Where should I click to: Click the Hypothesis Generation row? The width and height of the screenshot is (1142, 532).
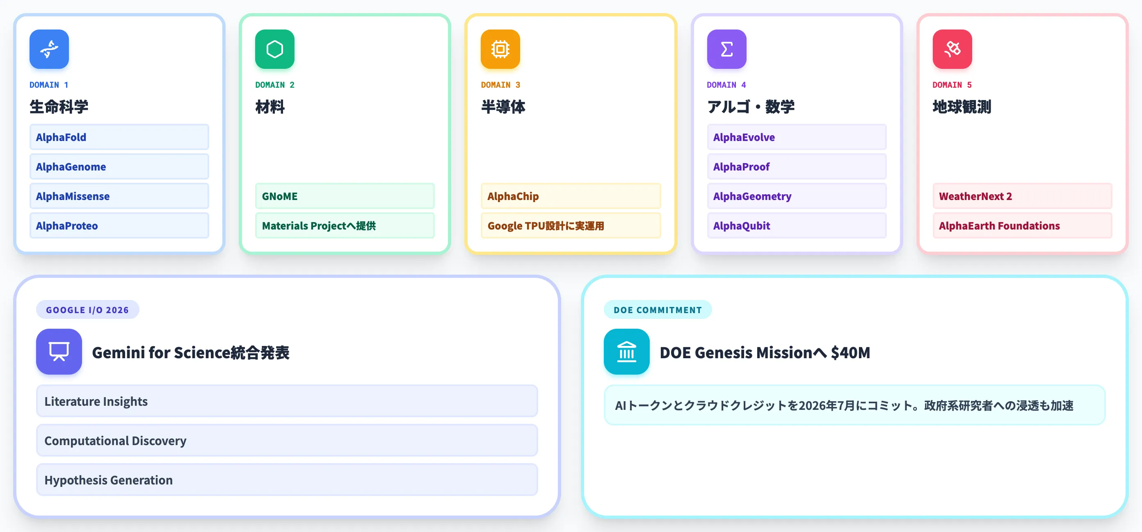287,480
